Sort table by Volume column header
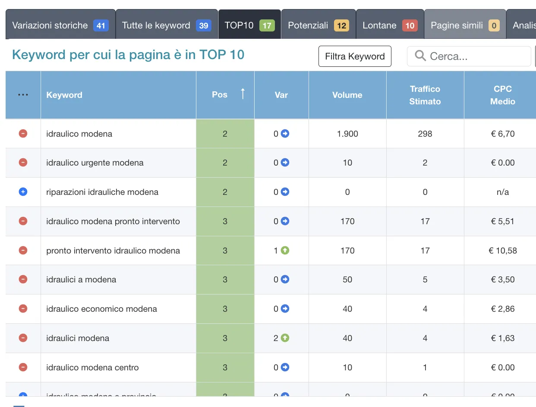 click(347, 95)
